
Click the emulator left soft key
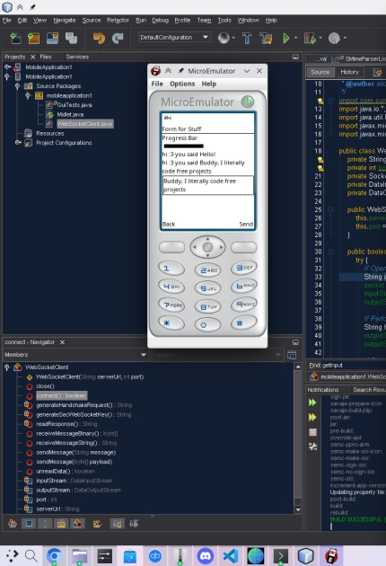pos(172,247)
